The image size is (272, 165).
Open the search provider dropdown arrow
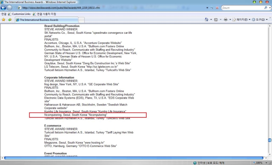(x=270, y=8)
